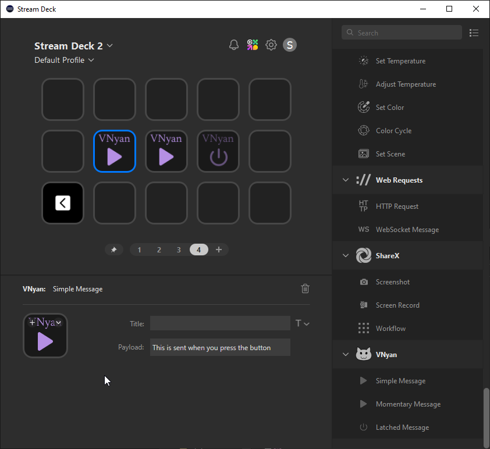Switch to page 3

coord(179,250)
